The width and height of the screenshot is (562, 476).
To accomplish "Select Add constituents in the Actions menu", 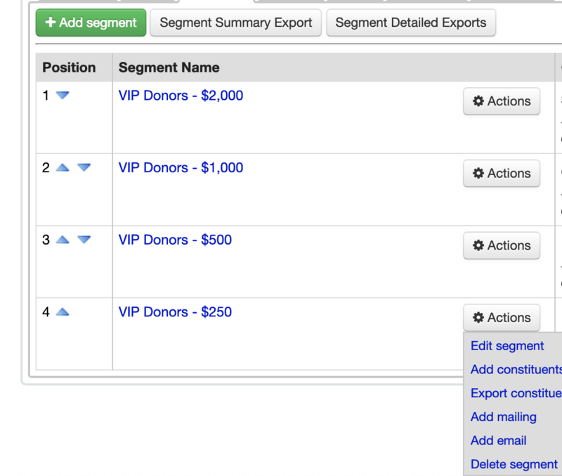I will 516,370.
